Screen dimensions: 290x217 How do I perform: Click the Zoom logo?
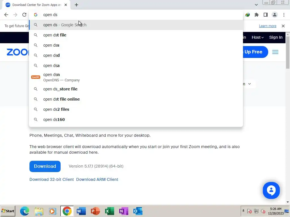pyautogui.click(x=18, y=52)
